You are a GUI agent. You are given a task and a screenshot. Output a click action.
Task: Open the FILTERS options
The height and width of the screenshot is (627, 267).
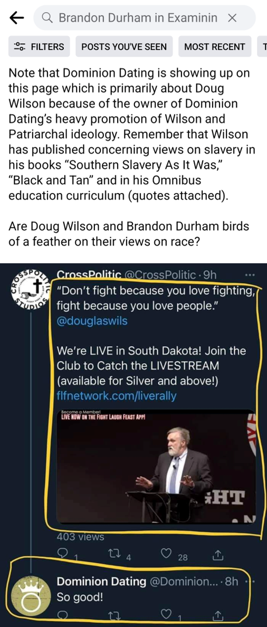click(39, 47)
